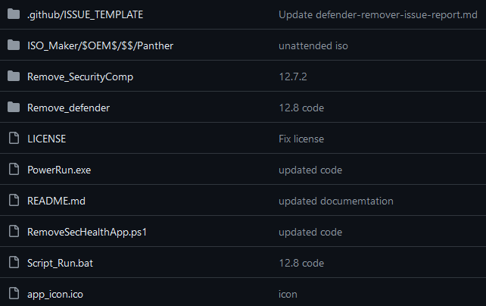Open the PowerRun.exe file

[59, 170]
